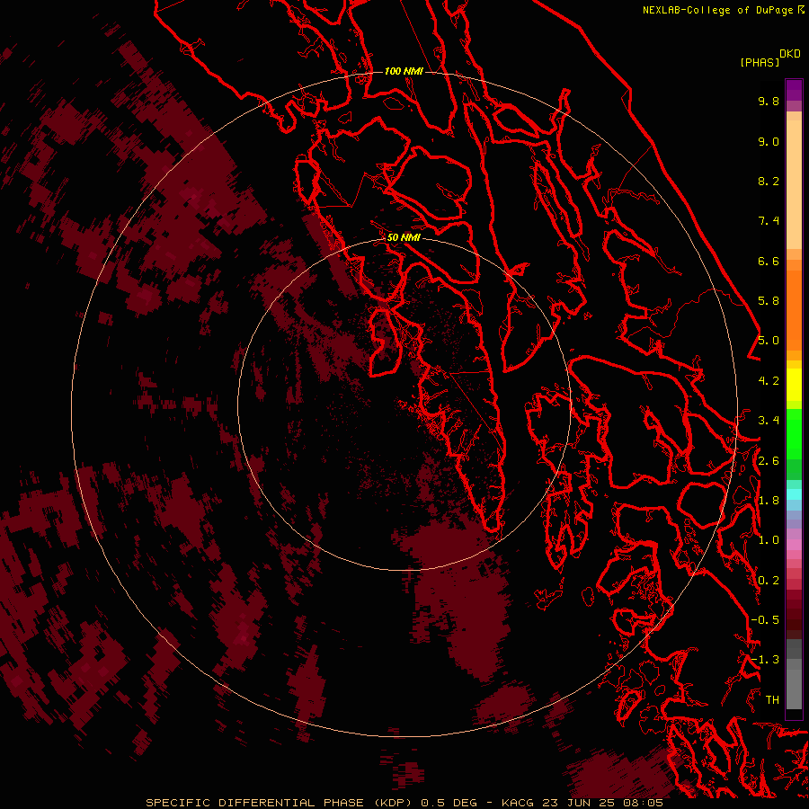Click the 9.8 value on the legend

coord(769,101)
